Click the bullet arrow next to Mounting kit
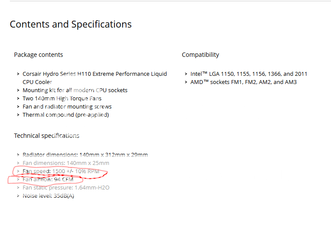This screenshot has width=331, height=239. (x=18, y=90)
